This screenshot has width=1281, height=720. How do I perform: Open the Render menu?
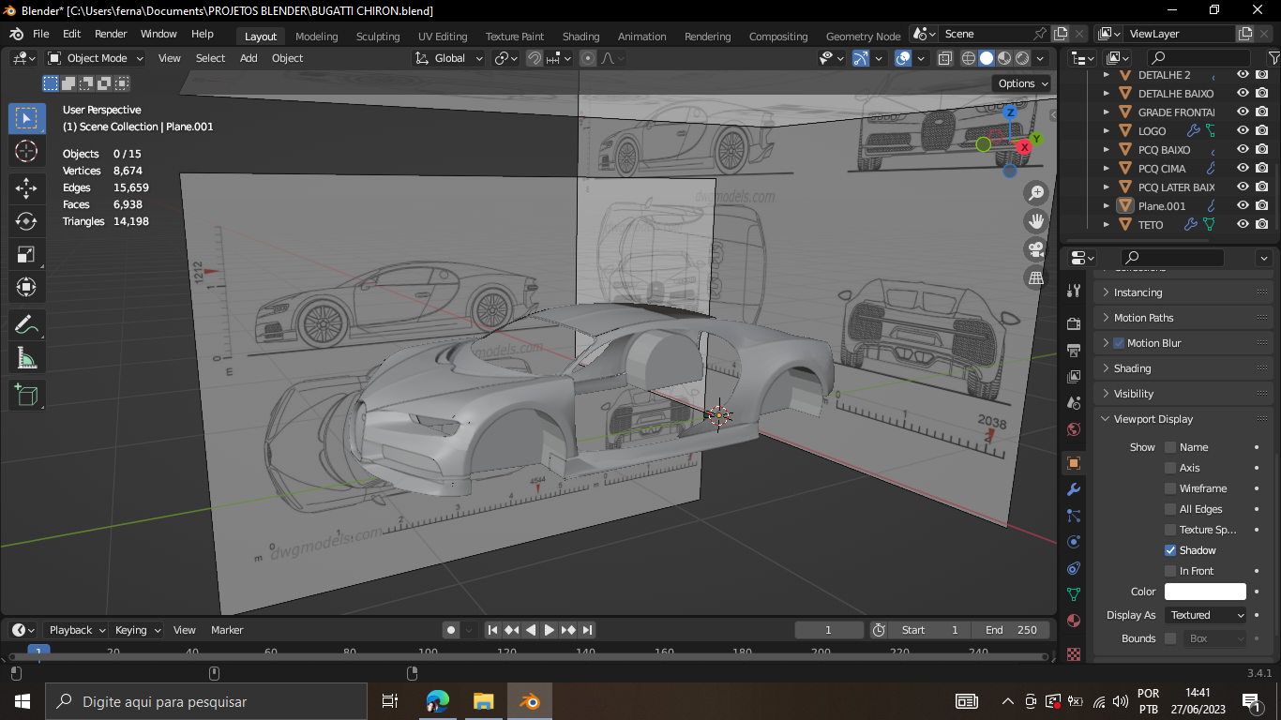coord(111,34)
